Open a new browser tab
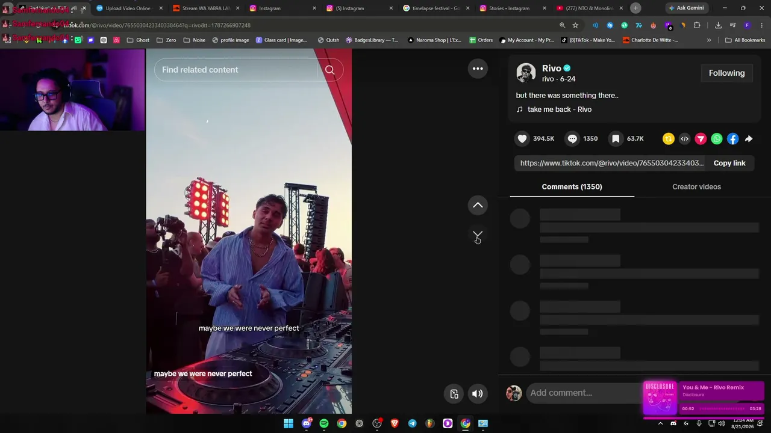 635,8
